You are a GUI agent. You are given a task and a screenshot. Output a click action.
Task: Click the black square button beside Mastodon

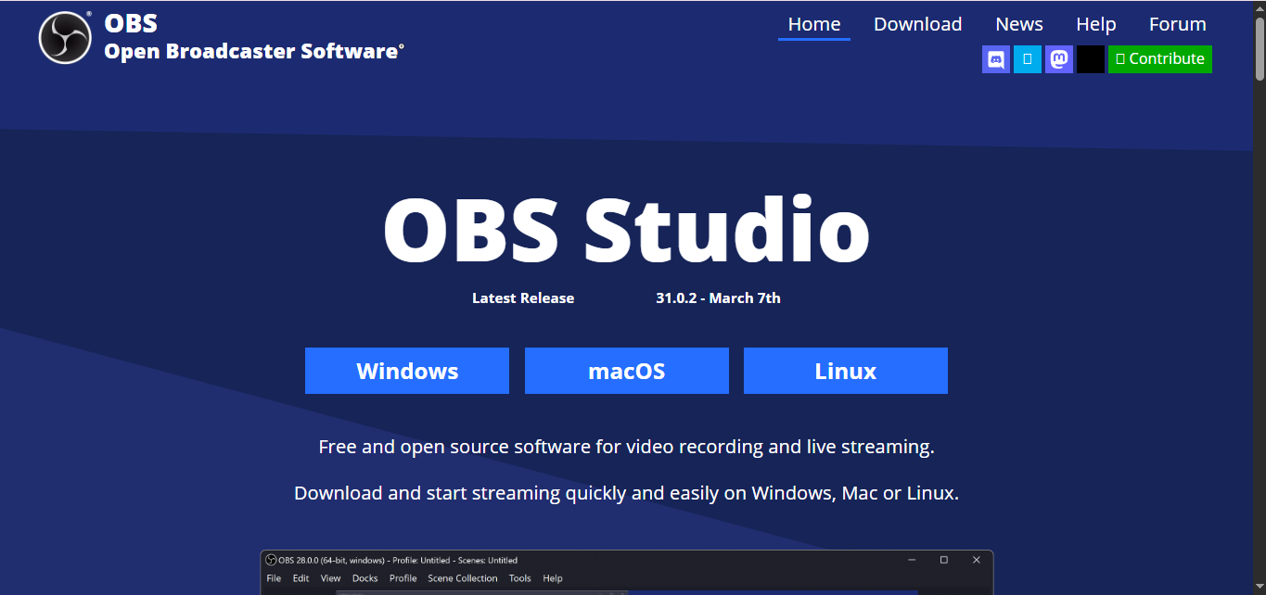pos(1091,59)
